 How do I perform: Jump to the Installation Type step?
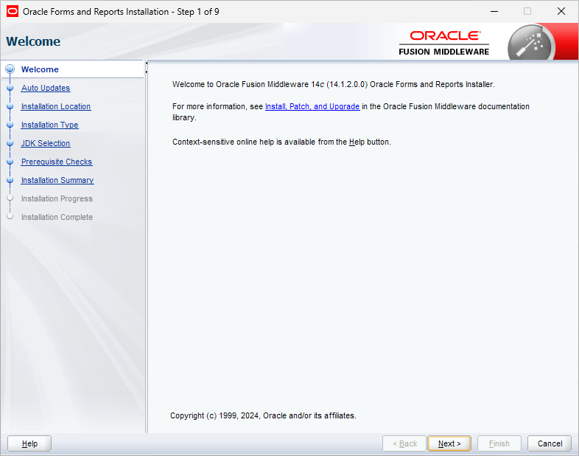49,125
